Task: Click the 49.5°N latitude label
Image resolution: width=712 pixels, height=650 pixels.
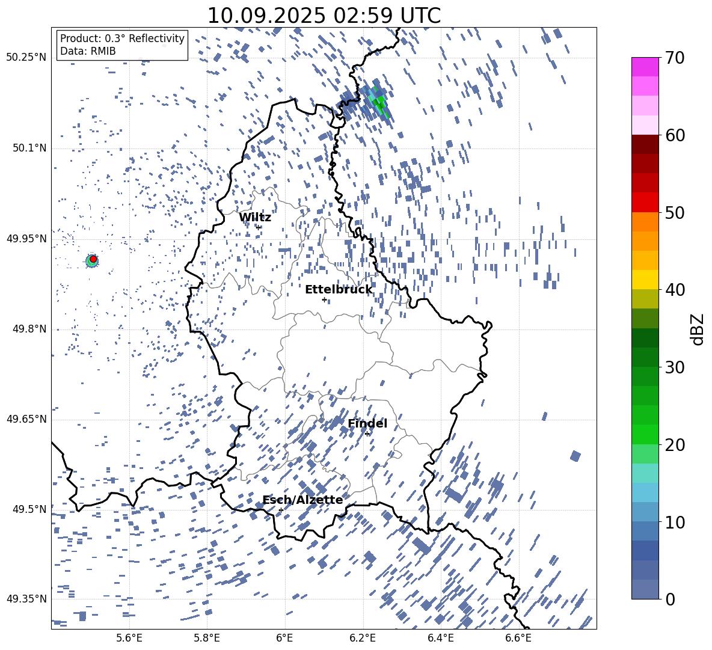Action: pyautogui.click(x=29, y=509)
